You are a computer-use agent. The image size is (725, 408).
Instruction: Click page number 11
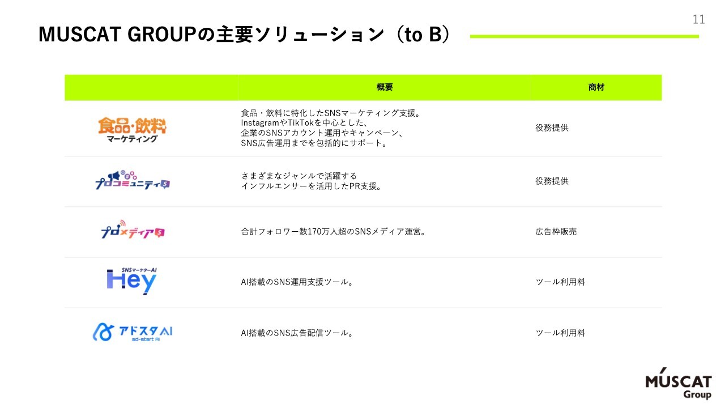pyautogui.click(x=699, y=20)
